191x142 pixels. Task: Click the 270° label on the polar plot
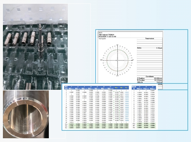(117, 76)
